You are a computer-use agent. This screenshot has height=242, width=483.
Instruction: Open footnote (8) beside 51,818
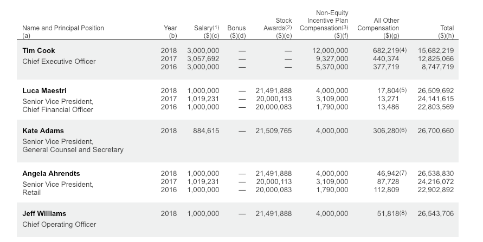pos(405,214)
